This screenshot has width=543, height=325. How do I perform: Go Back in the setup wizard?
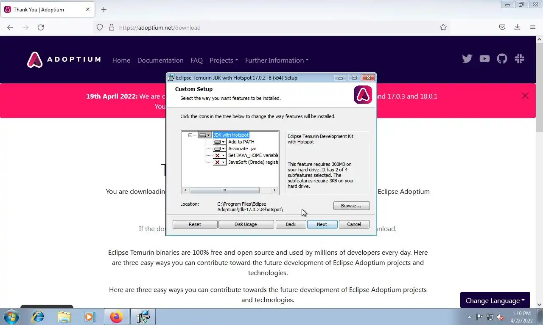291,224
